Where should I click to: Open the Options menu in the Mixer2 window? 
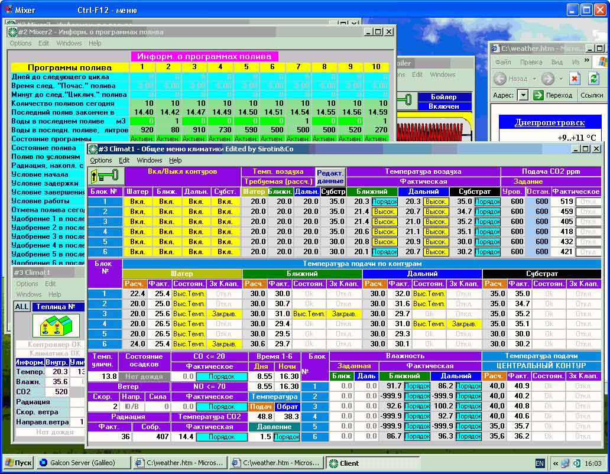pos(21,43)
